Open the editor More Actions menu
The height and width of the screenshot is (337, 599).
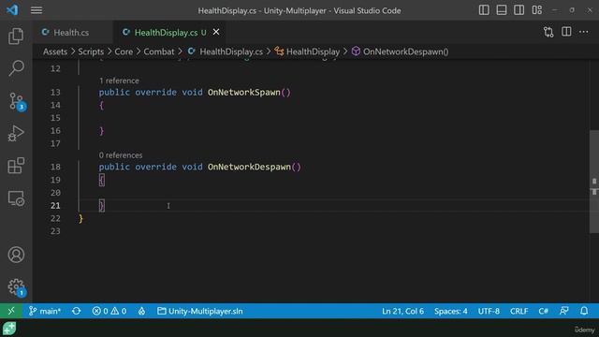click(x=584, y=32)
